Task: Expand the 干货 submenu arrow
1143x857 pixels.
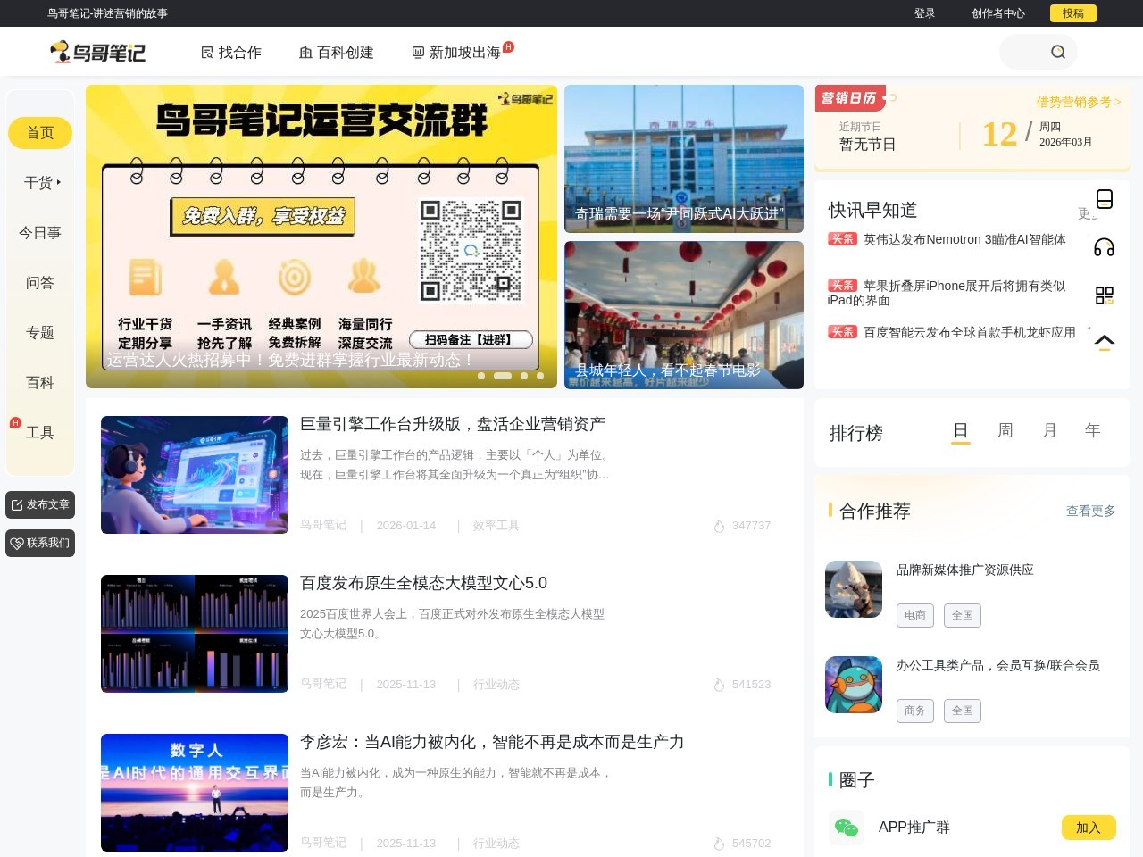Action: [60, 181]
